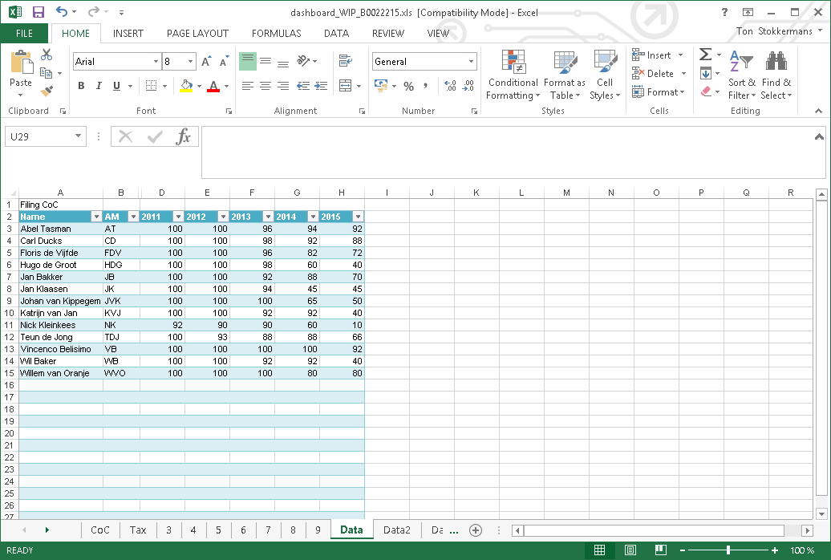Toggle Middle Align alignment
Screen dimensions: 831x560
point(266,61)
